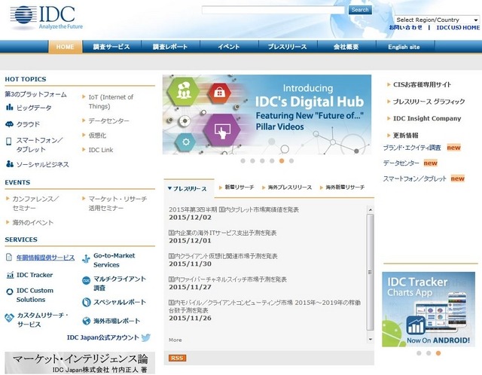Open the 海外のイベント link
482x375 pixels.
click(x=33, y=222)
